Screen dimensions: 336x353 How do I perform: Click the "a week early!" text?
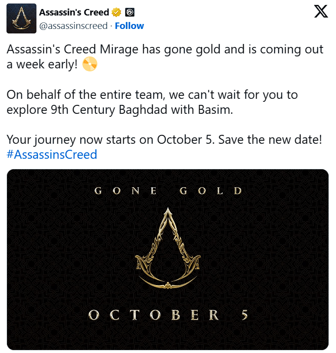42,64
